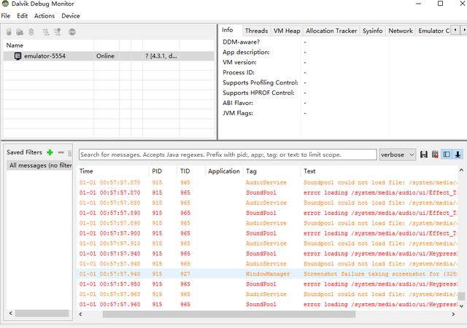Screen dimensions: 467x328
Task: Click the Start Method Profiling icon
Action: click(x=57, y=32)
